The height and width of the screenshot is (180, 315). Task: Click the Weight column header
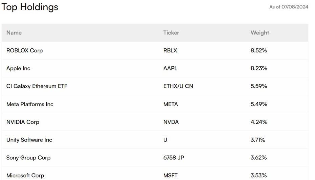(260, 33)
